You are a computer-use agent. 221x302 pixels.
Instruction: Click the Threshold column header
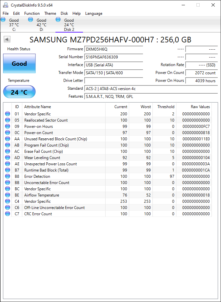pos(164,107)
